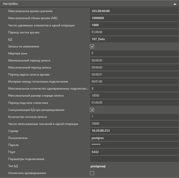Click the Пароль masked field
Image resolution: width=179 pixels, height=178 pixels.
134,145
